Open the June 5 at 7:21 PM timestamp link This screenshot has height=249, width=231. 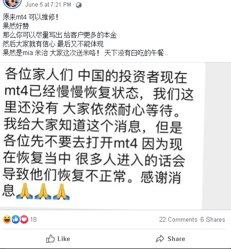click(48, 5)
